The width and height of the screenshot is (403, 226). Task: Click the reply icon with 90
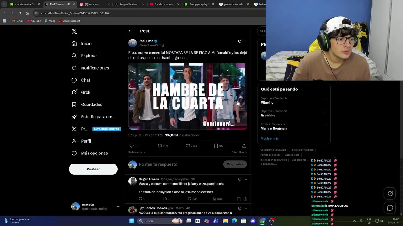pos(132,146)
